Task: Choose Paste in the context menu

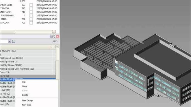Action: point(25,91)
